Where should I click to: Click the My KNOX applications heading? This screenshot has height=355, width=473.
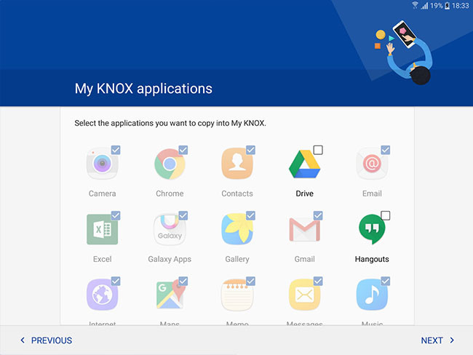[x=143, y=89]
